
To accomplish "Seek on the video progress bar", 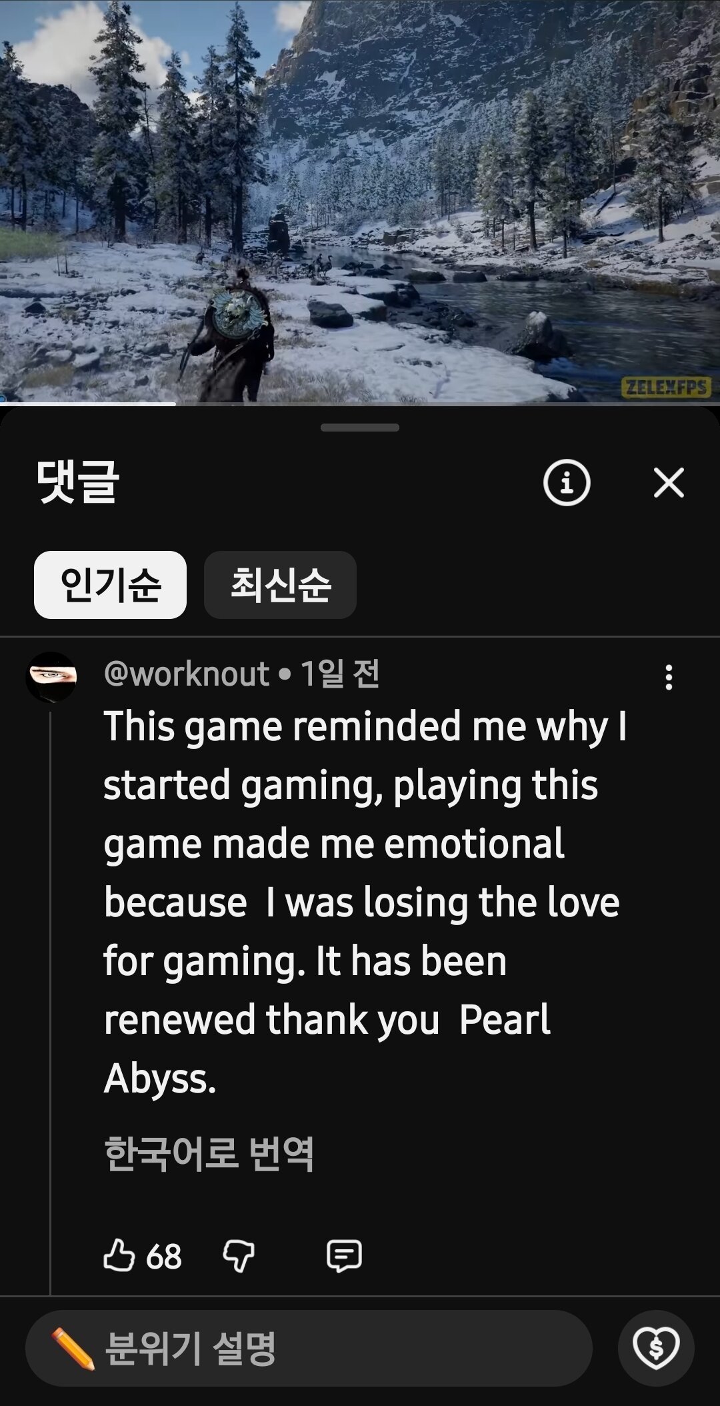I will [x=360, y=403].
